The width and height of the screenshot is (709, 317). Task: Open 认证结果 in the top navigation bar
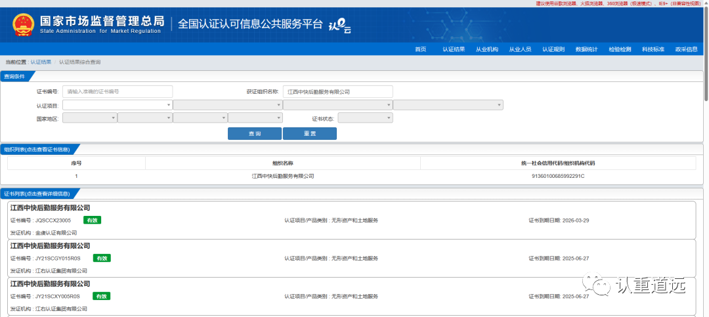point(454,50)
